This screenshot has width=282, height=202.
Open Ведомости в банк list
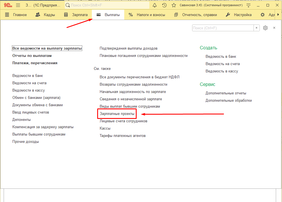(x=28, y=76)
